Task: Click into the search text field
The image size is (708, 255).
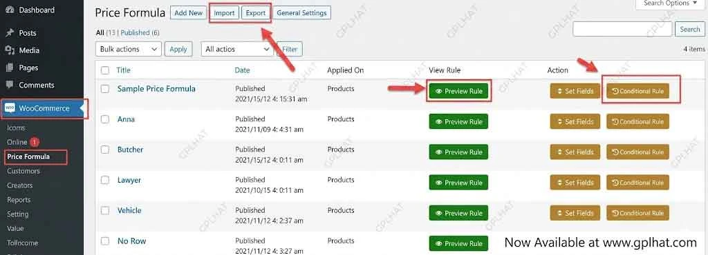Action: (x=622, y=29)
